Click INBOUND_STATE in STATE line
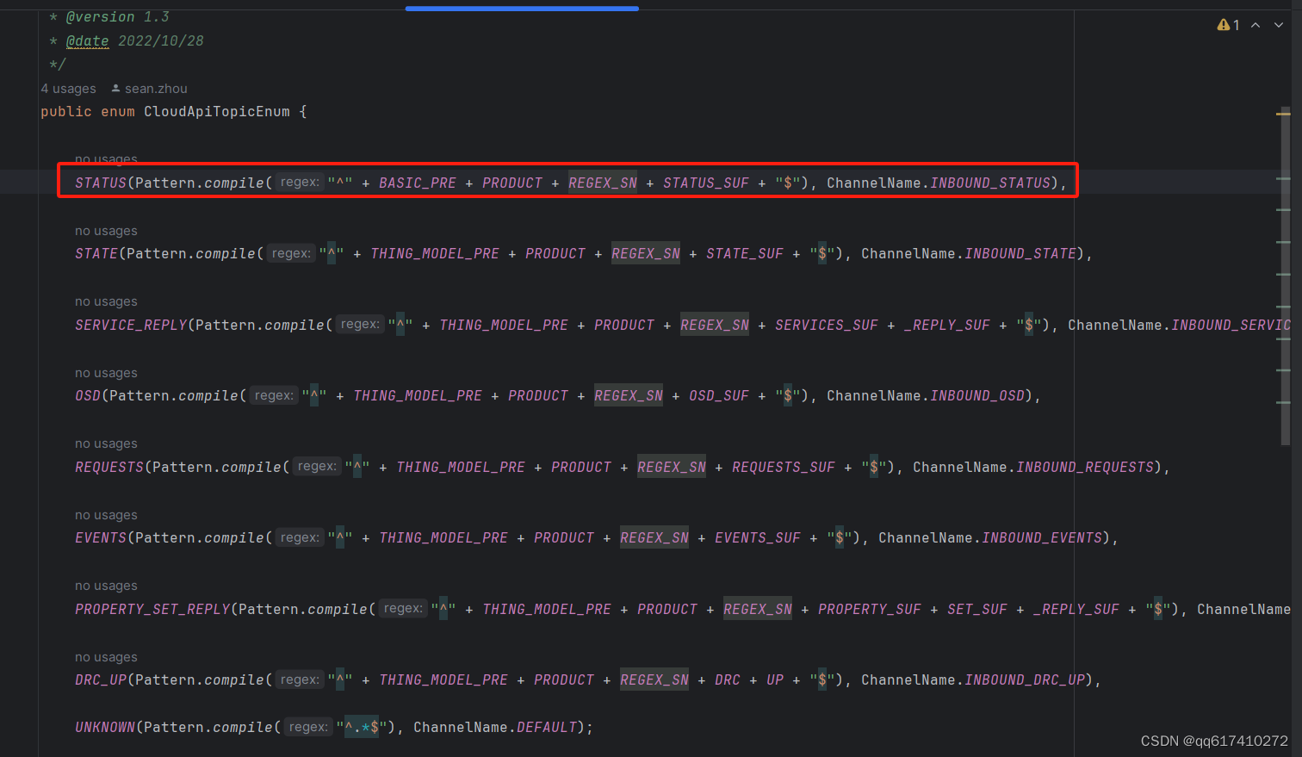 click(1020, 254)
